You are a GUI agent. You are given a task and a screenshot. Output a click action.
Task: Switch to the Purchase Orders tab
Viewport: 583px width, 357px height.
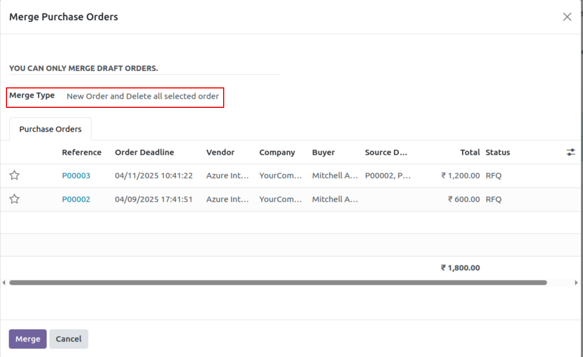pyautogui.click(x=50, y=129)
